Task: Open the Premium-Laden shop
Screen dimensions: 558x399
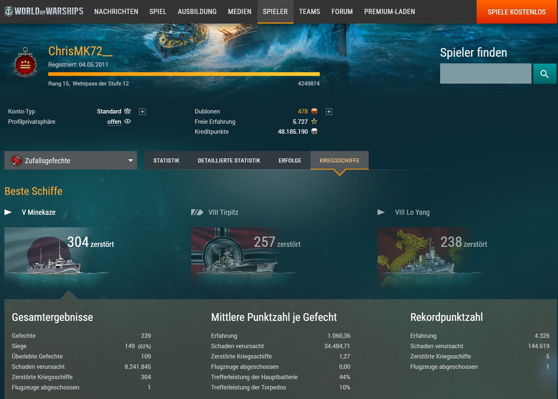Action: tap(390, 12)
